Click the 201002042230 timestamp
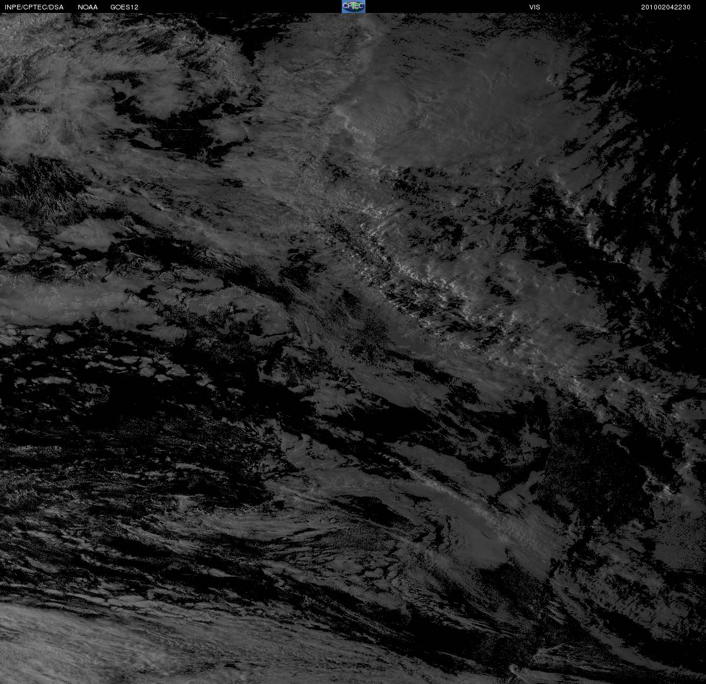This screenshot has height=684, width=706. click(x=666, y=7)
